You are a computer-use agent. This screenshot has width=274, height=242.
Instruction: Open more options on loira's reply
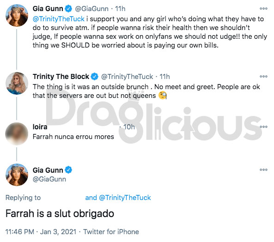[263, 127]
